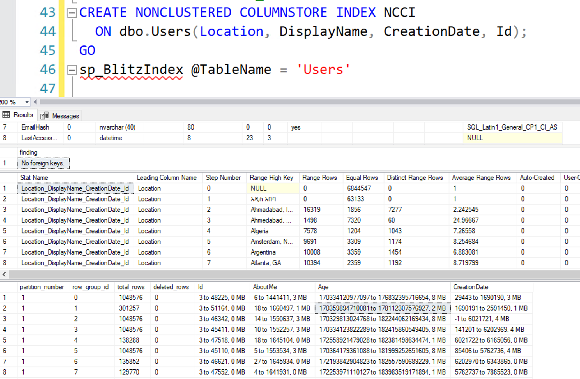This screenshot has height=379, width=580.
Task: Click the Messages tab document icon
Action: (43, 115)
